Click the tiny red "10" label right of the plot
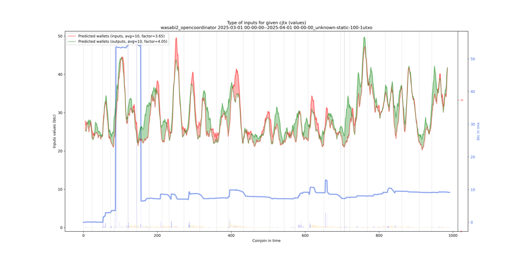This screenshot has width=520, height=260. (x=461, y=100)
